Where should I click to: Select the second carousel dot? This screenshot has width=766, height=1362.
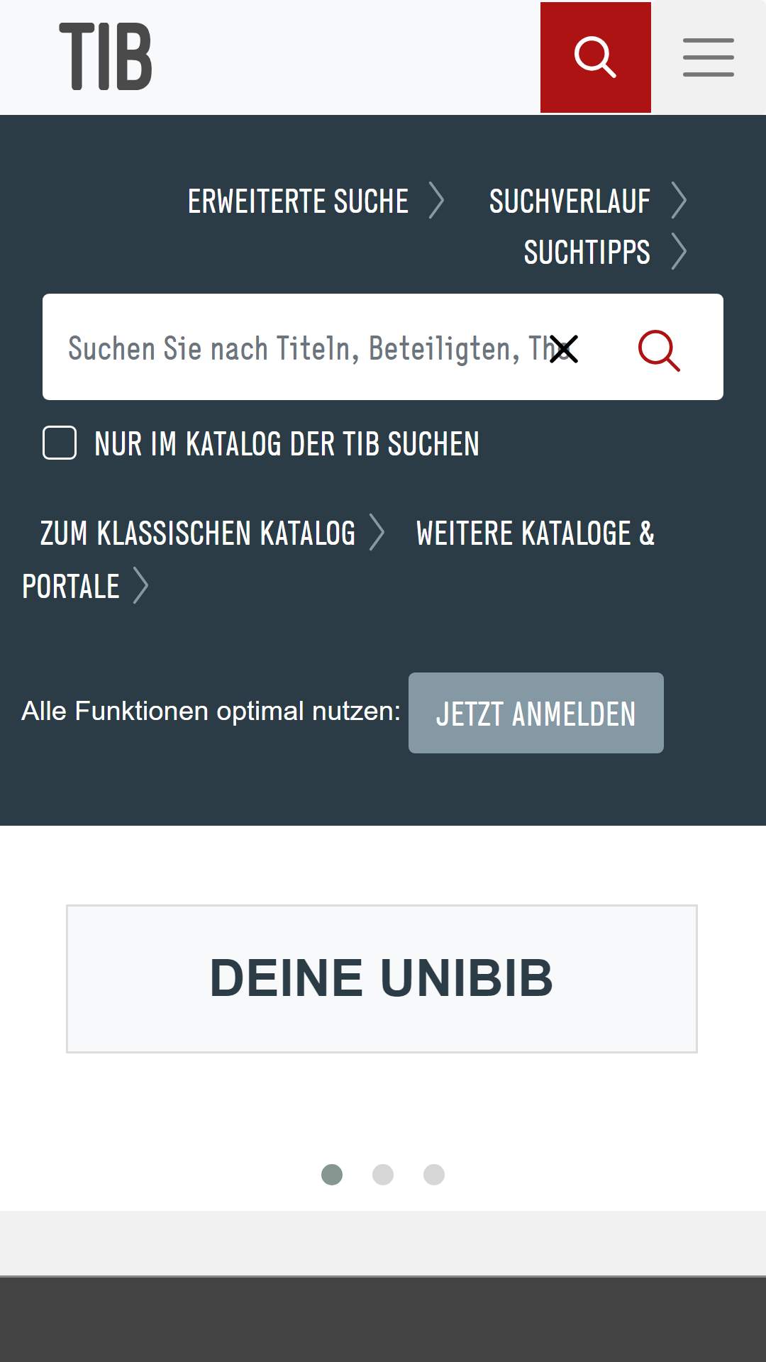pos(383,1175)
